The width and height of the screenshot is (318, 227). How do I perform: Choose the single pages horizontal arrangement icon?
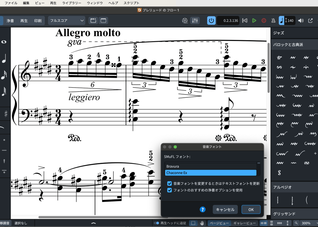[x=279, y=223]
